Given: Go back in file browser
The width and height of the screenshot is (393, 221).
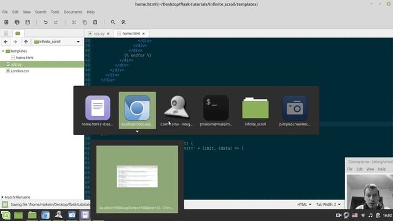Looking at the screenshot, I should point(6,42).
